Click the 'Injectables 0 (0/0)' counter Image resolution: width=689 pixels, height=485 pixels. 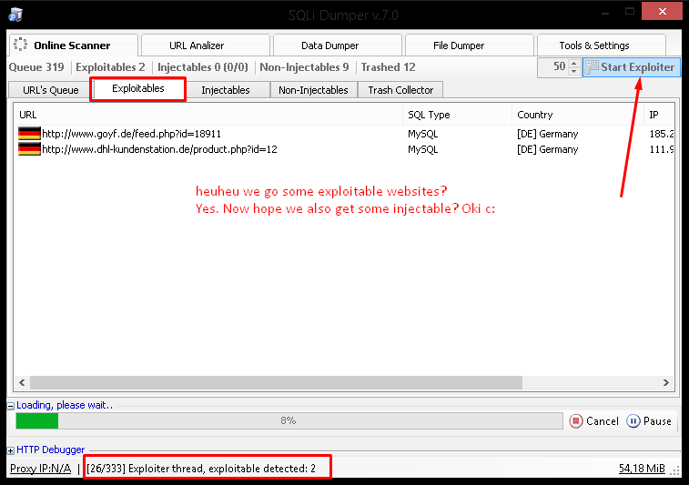pos(203,67)
